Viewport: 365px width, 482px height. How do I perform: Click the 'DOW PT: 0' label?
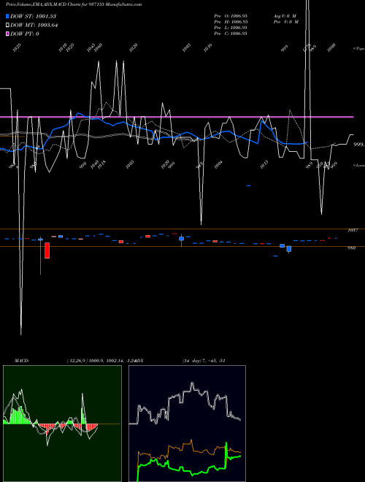pos(25,34)
